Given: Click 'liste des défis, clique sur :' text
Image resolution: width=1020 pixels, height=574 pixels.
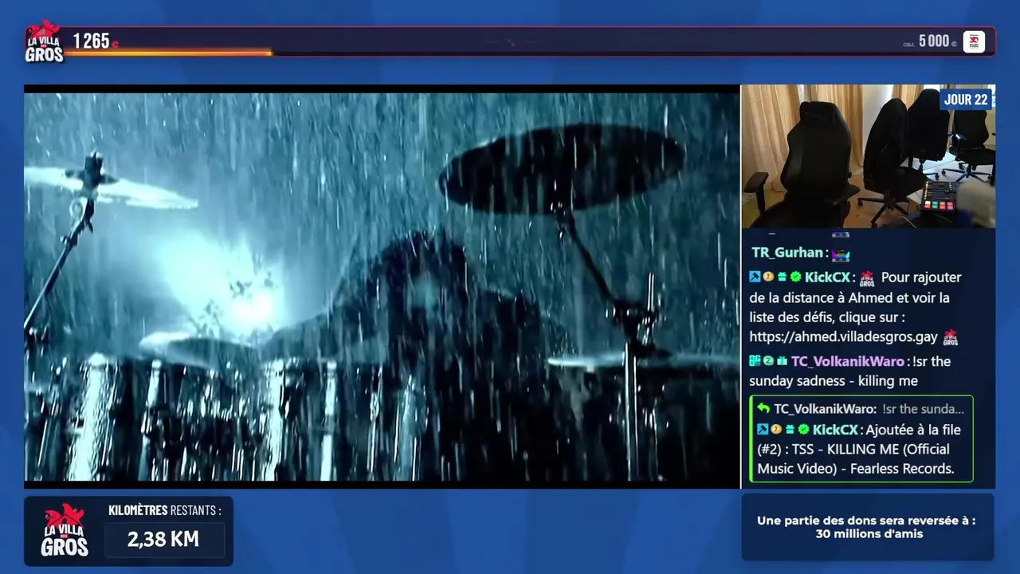Looking at the screenshot, I should click(829, 317).
